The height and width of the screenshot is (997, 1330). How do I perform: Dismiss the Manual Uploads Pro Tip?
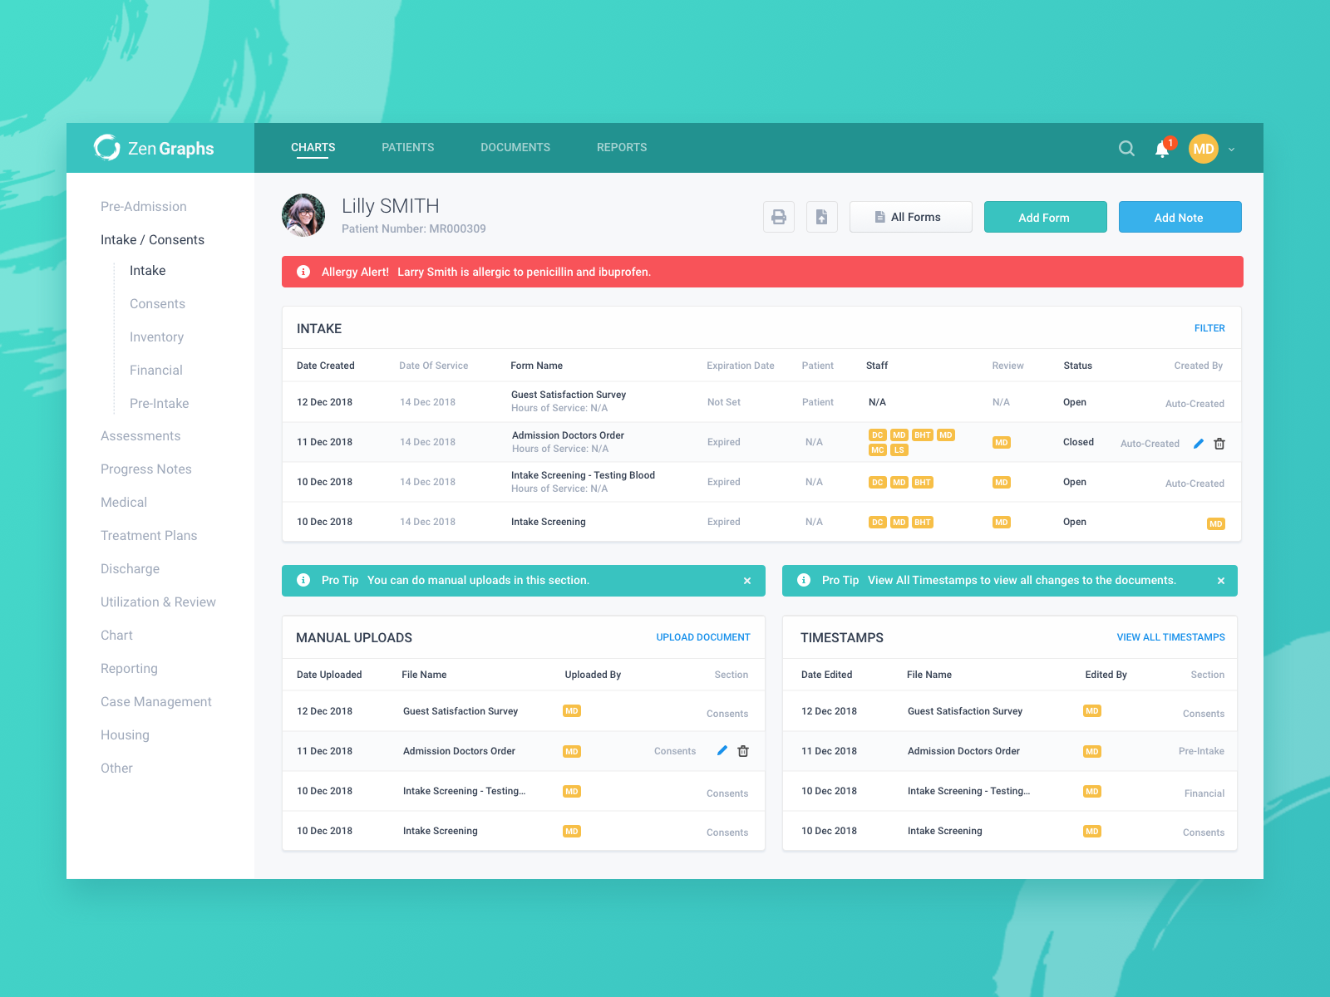pyautogui.click(x=746, y=580)
